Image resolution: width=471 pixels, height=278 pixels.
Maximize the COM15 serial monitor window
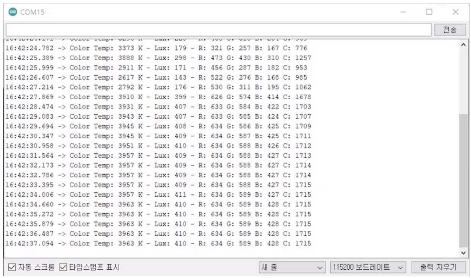(x=430, y=12)
